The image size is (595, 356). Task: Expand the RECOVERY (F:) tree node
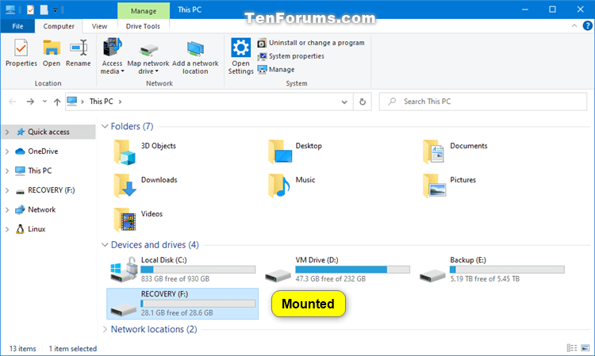coord(7,190)
